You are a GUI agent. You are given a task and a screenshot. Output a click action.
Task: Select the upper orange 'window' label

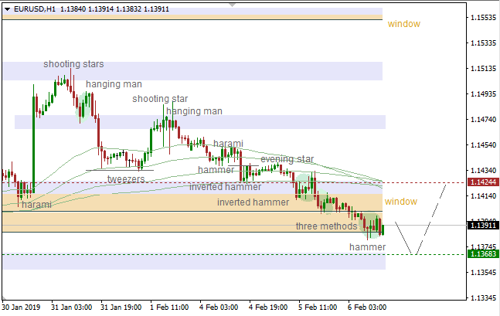point(403,24)
